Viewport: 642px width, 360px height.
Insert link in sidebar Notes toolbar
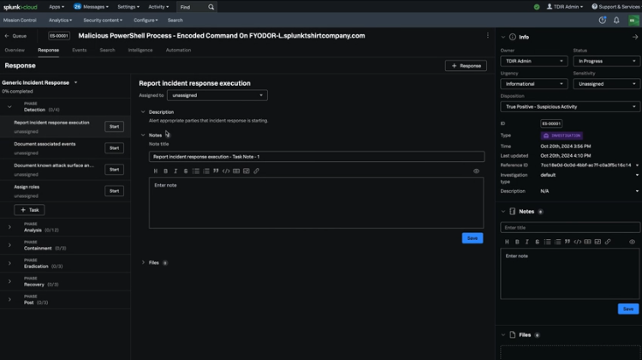(x=608, y=242)
